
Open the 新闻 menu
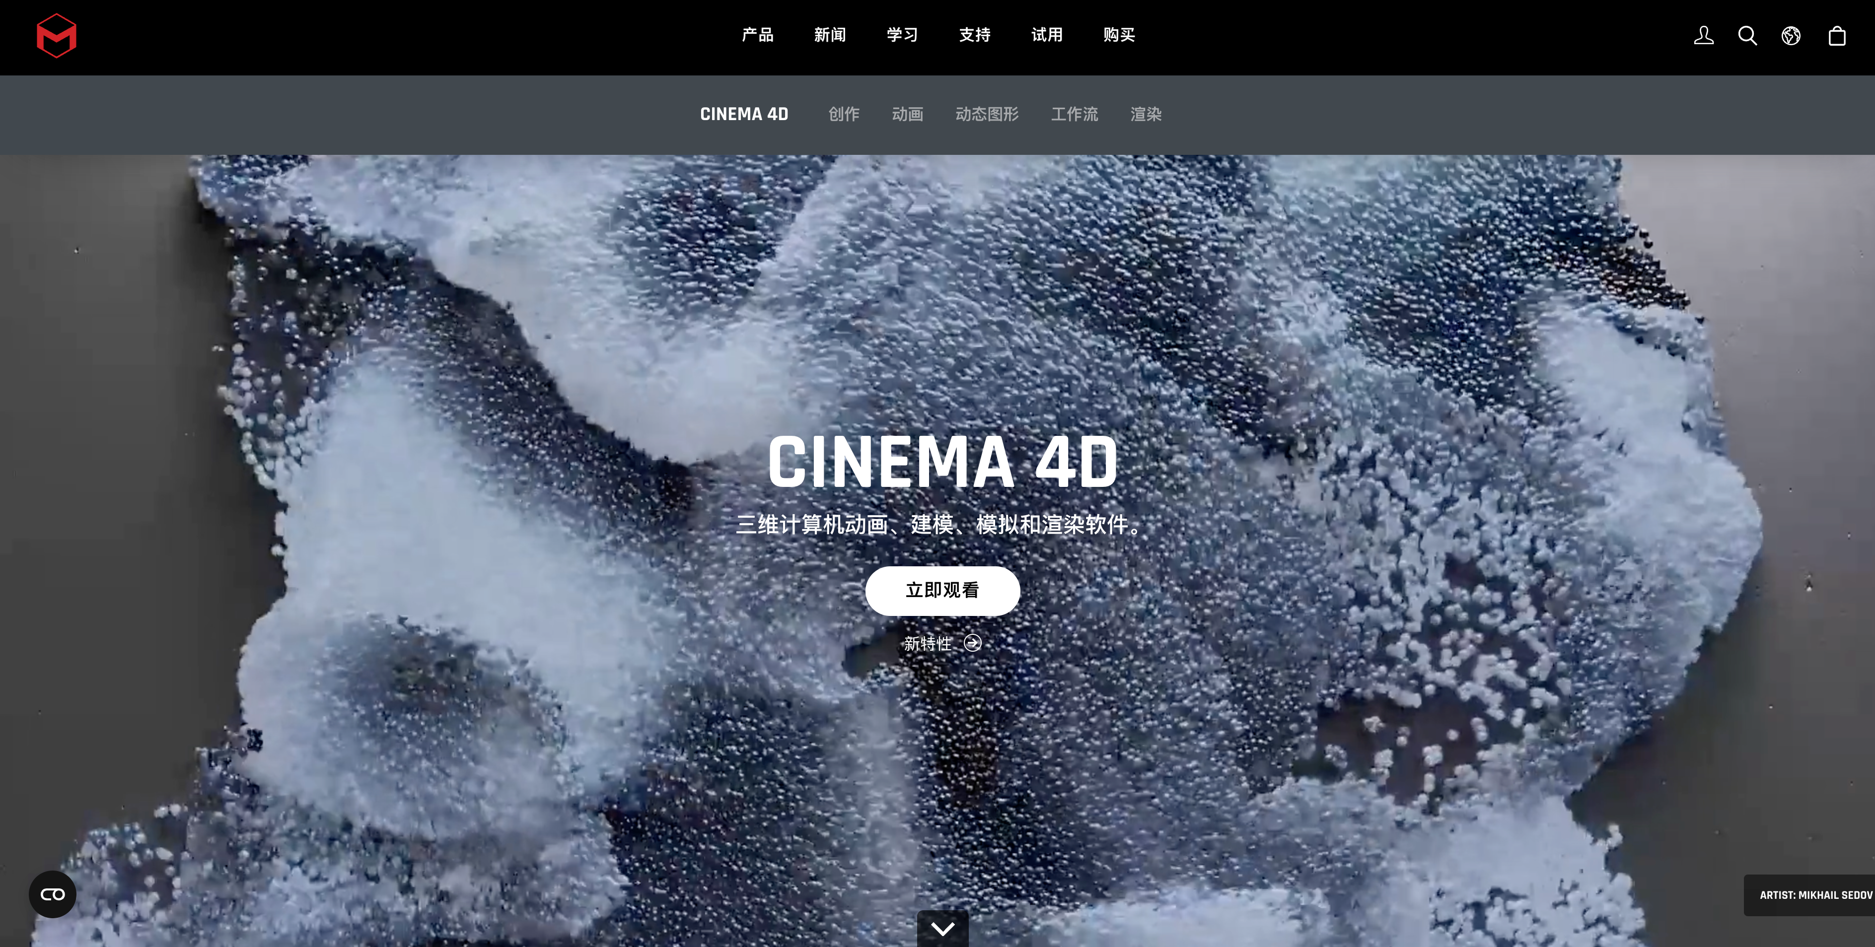(x=830, y=35)
